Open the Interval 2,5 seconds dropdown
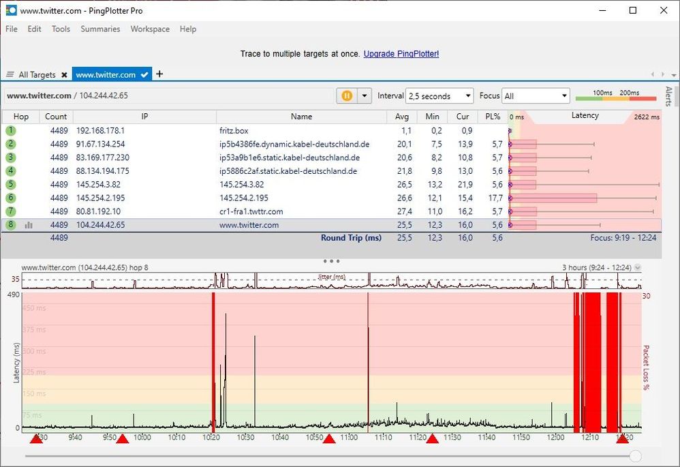The width and height of the screenshot is (680, 467). click(x=439, y=96)
